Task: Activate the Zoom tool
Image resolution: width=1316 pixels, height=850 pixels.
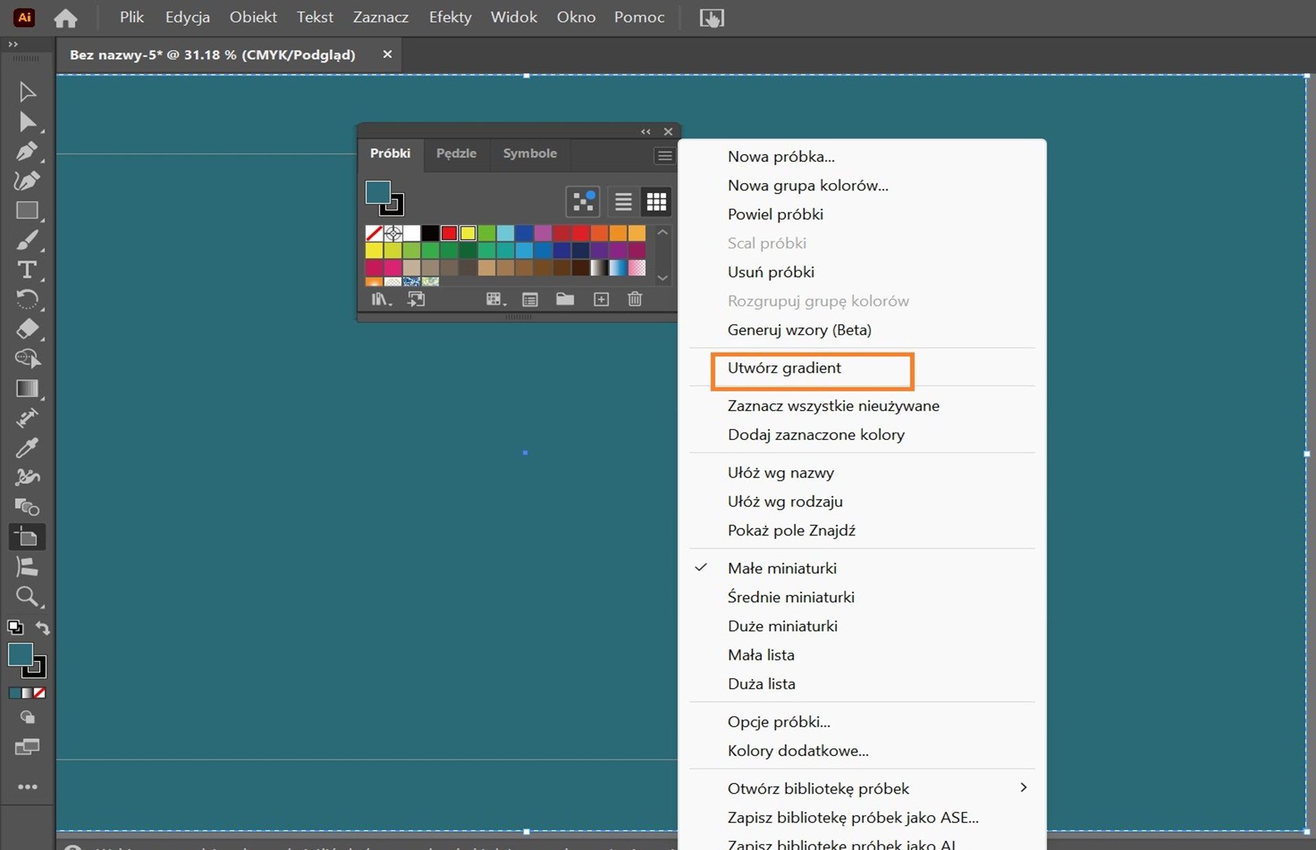Action: [x=27, y=597]
